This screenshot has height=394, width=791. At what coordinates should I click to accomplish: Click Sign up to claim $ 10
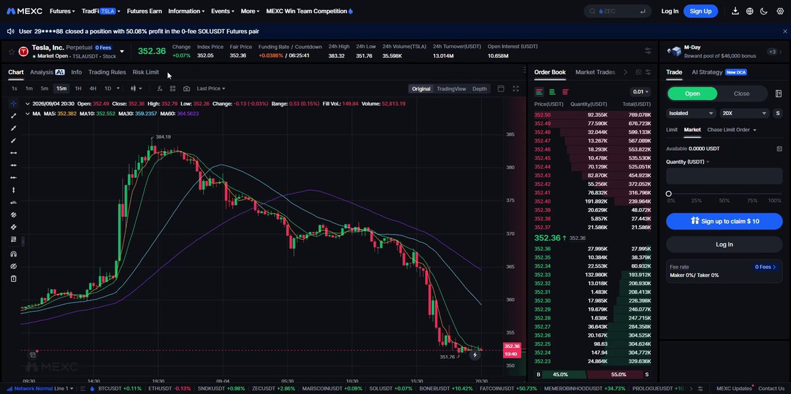tap(724, 221)
